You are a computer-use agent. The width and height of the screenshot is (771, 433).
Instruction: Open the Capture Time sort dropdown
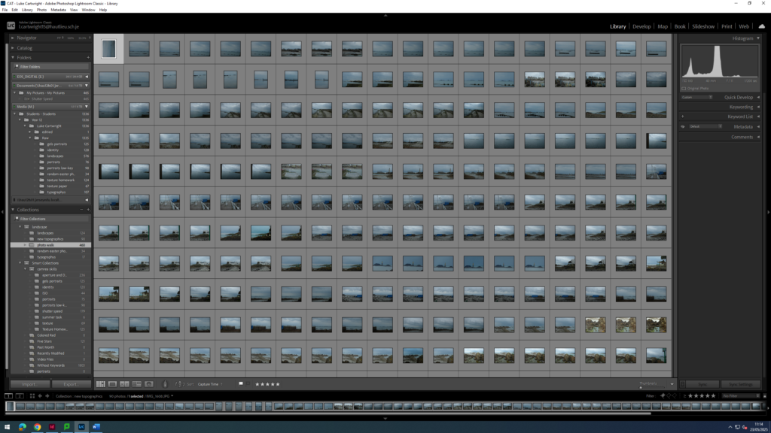tap(210, 384)
